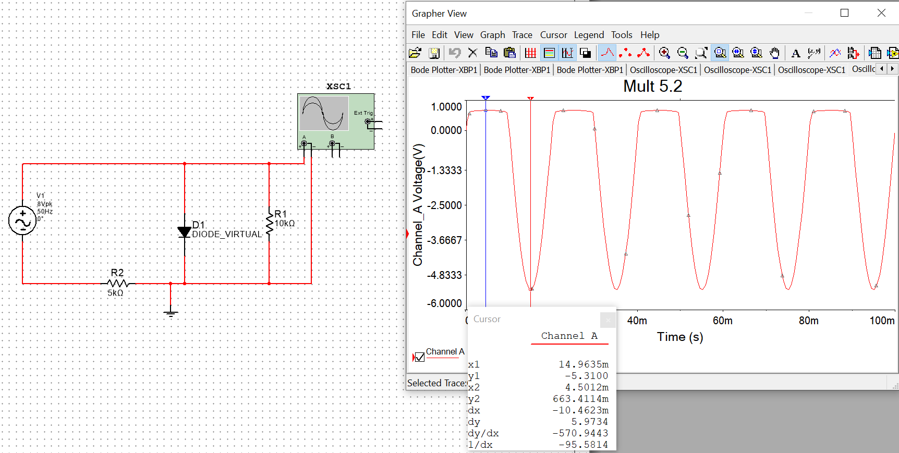Toggle the Show Legend toolbar button
The width and height of the screenshot is (899, 453).
(x=549, y=53)
